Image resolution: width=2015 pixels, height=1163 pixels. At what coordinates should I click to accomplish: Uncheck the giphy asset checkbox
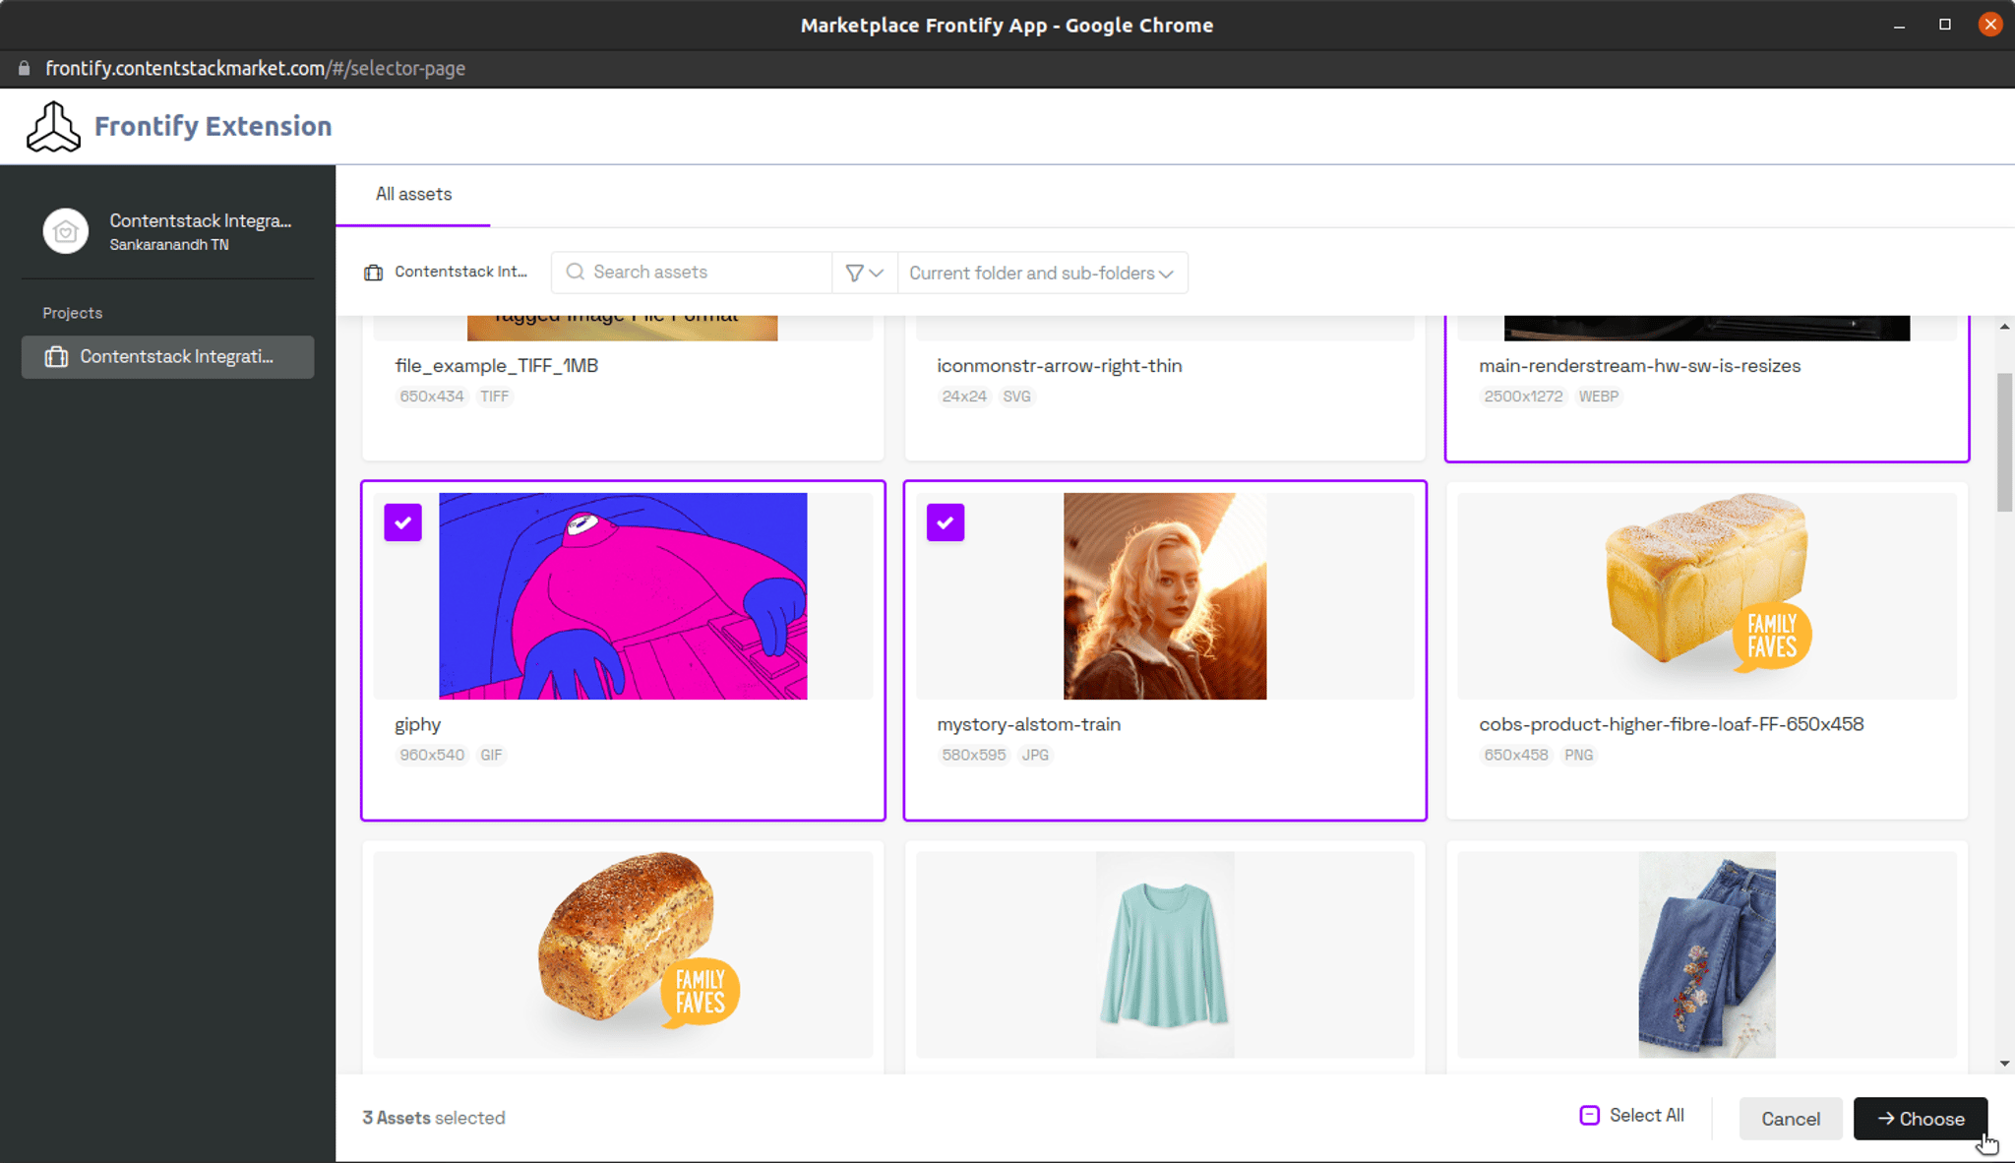click(x=403, y=522)
